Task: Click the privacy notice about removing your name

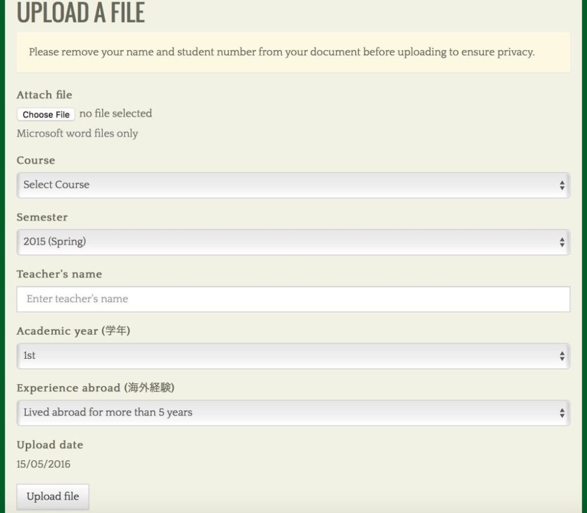Action: point(293,52)
